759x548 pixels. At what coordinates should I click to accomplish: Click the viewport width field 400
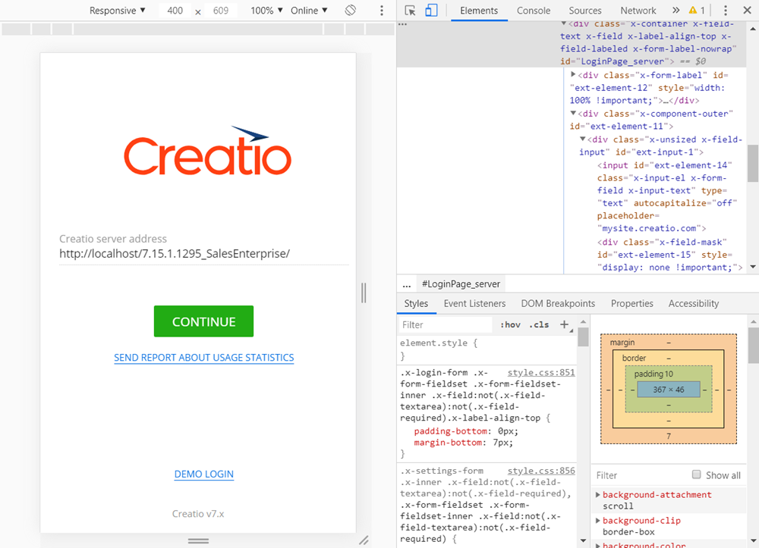175,11
